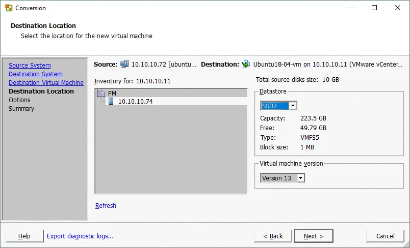Select host 10.10.10.74 in inventory

[135, 102]
